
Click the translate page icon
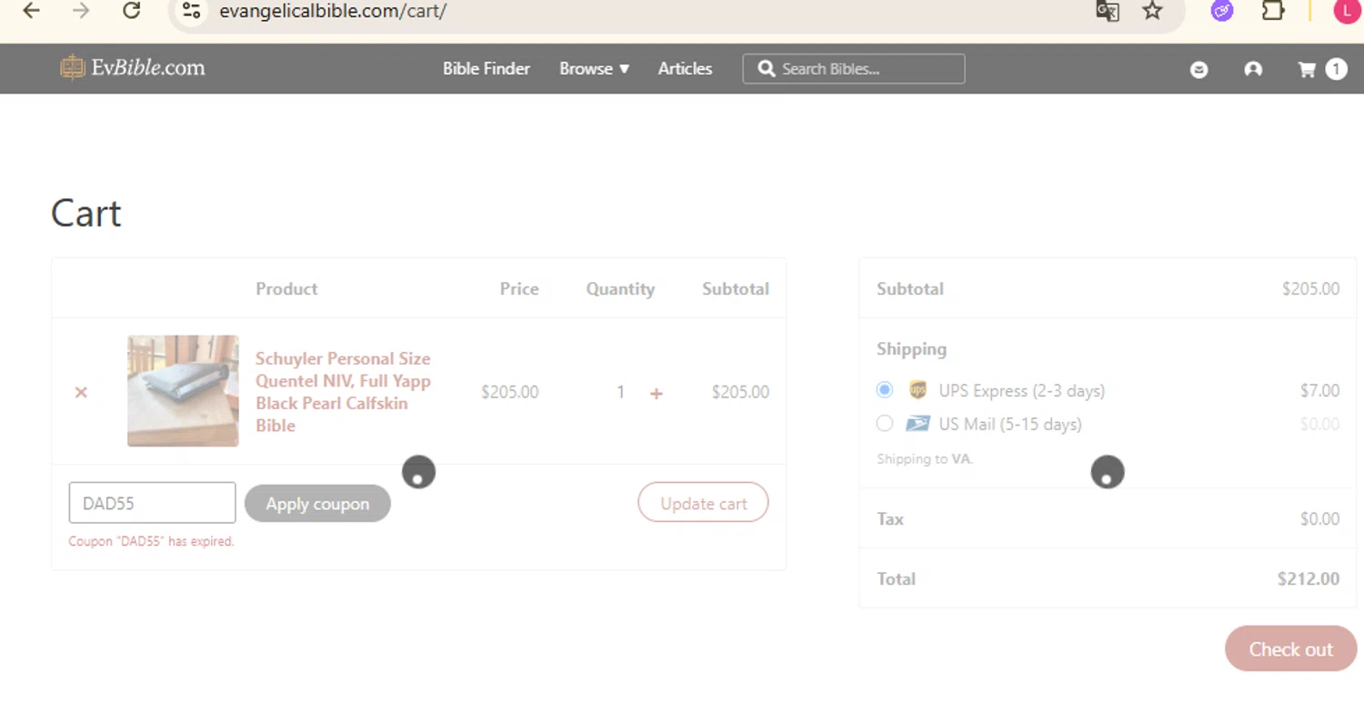1107,11
